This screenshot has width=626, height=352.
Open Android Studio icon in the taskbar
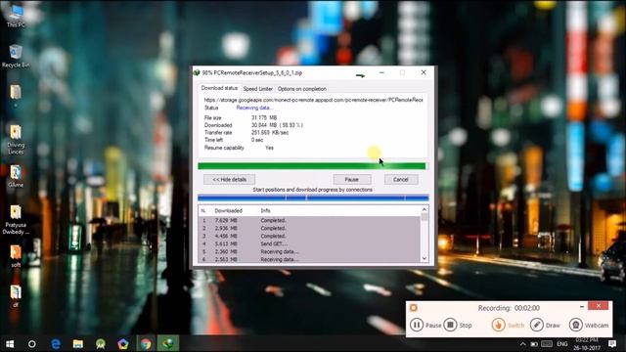tap(100, 343)
